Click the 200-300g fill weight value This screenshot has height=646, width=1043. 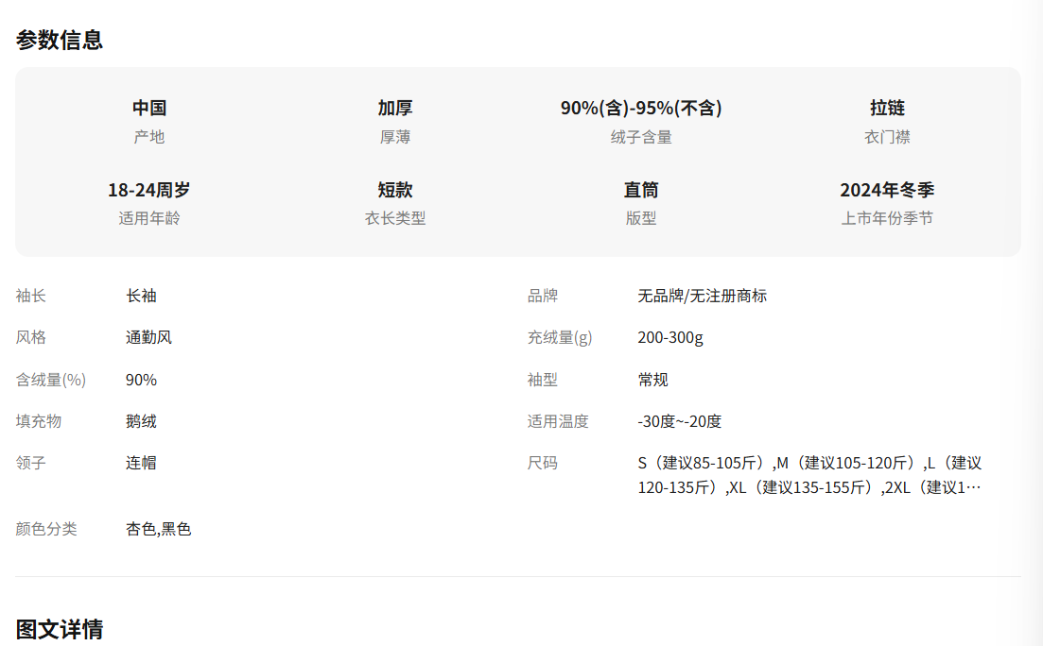[670, 337]
